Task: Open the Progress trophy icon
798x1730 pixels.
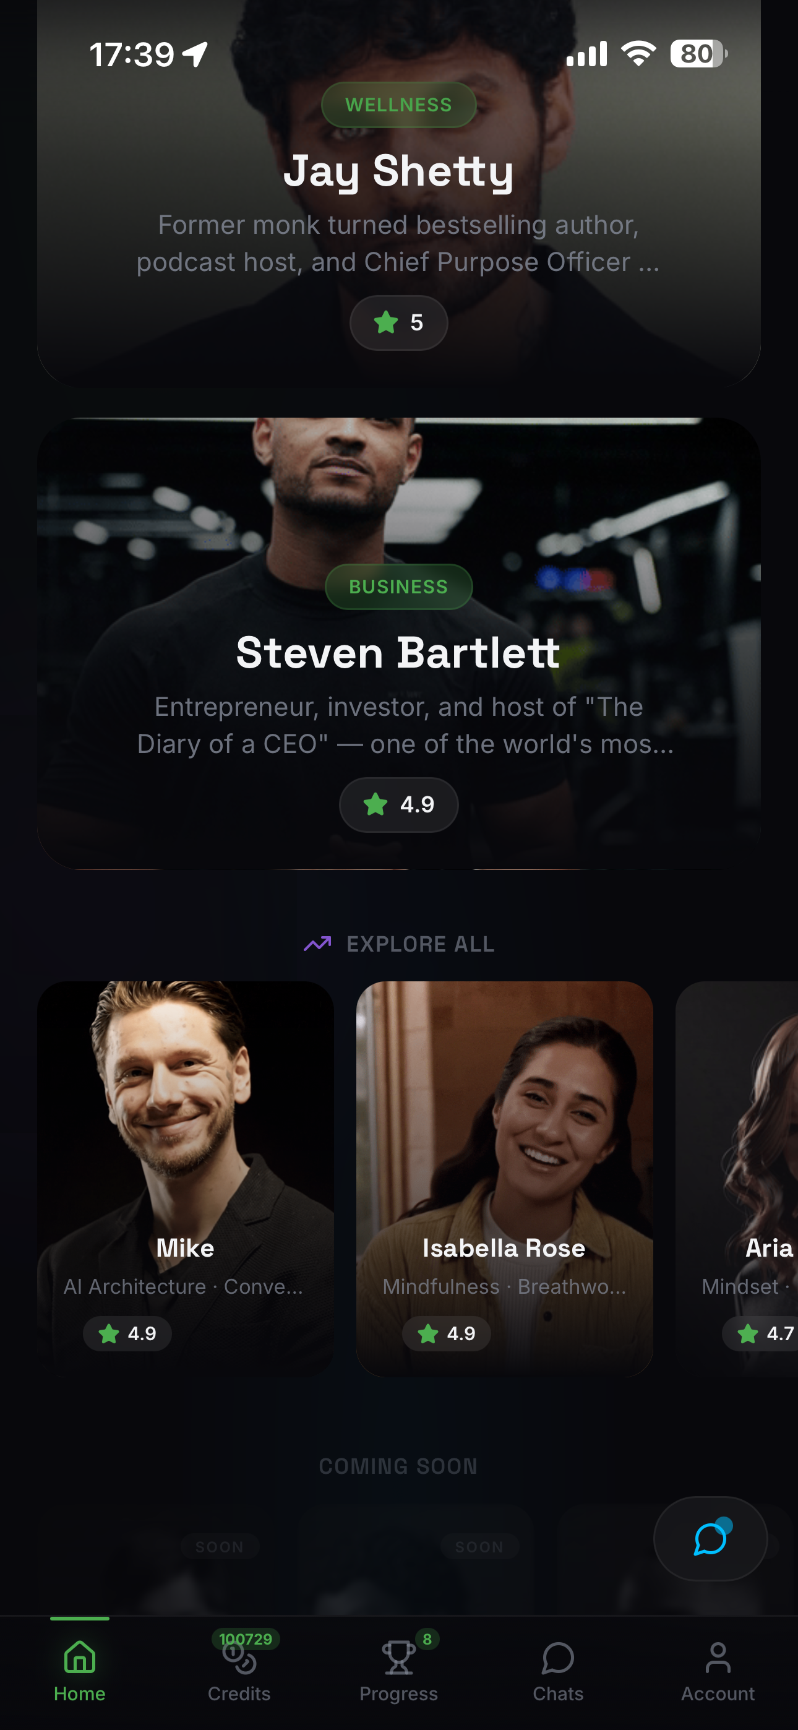Action: point(398,1658)
